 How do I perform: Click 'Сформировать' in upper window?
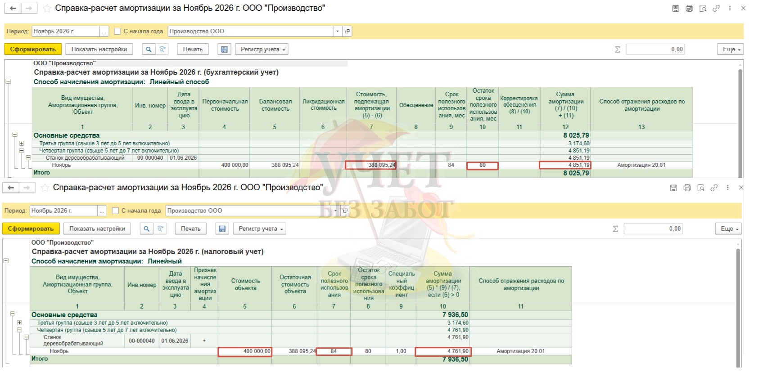(x=33, y=49)
